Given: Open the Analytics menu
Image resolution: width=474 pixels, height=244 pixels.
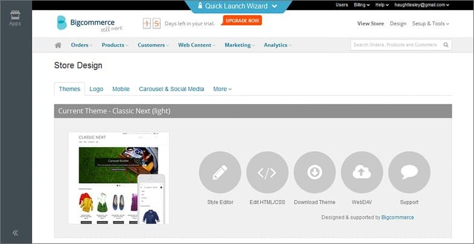Looking at the screenshot, I should 278,45.
